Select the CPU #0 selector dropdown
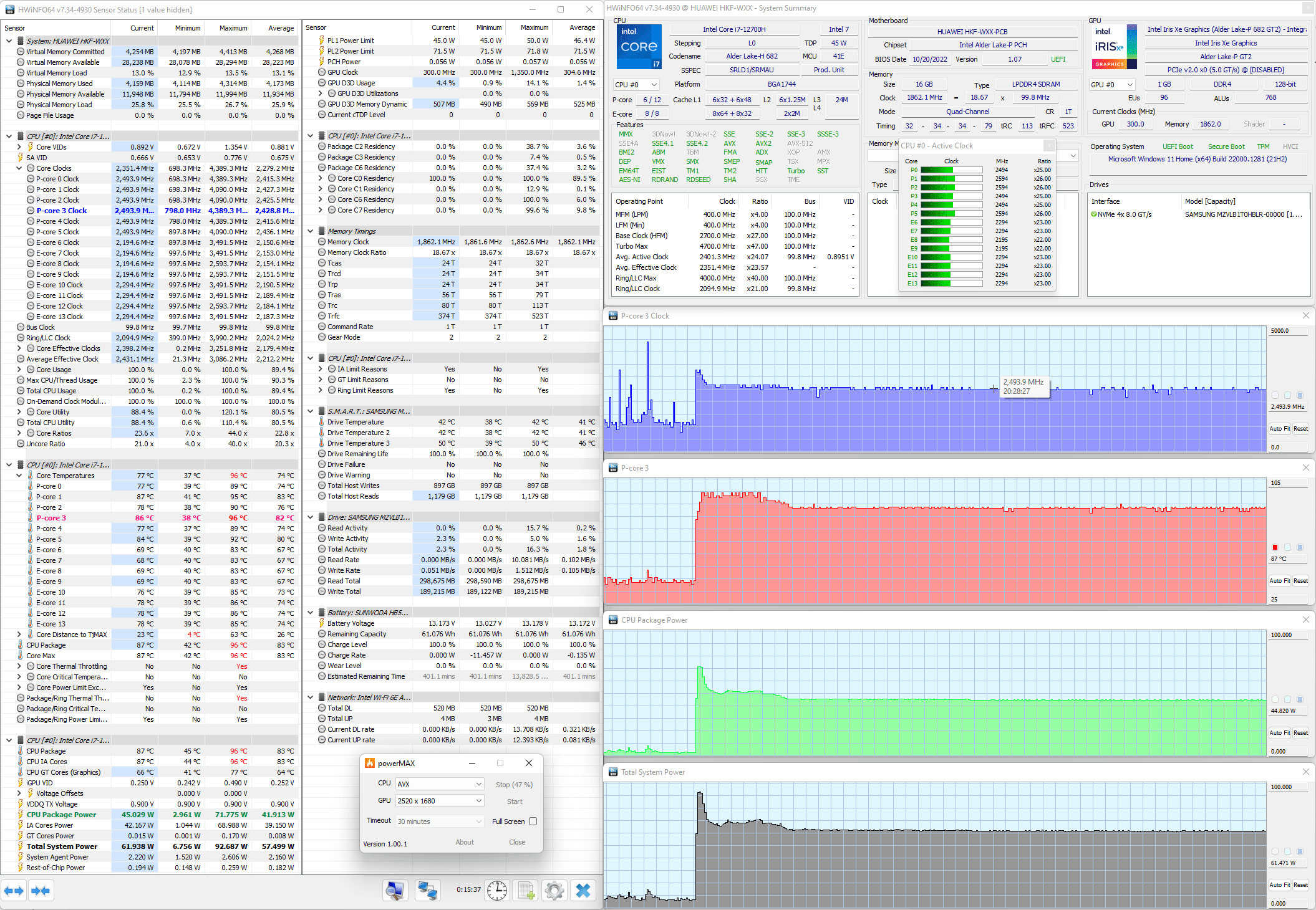 (636, 85)
